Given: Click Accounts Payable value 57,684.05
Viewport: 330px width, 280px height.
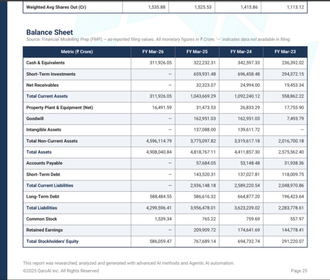Looking at the screenshot, I should pos(206,163).
